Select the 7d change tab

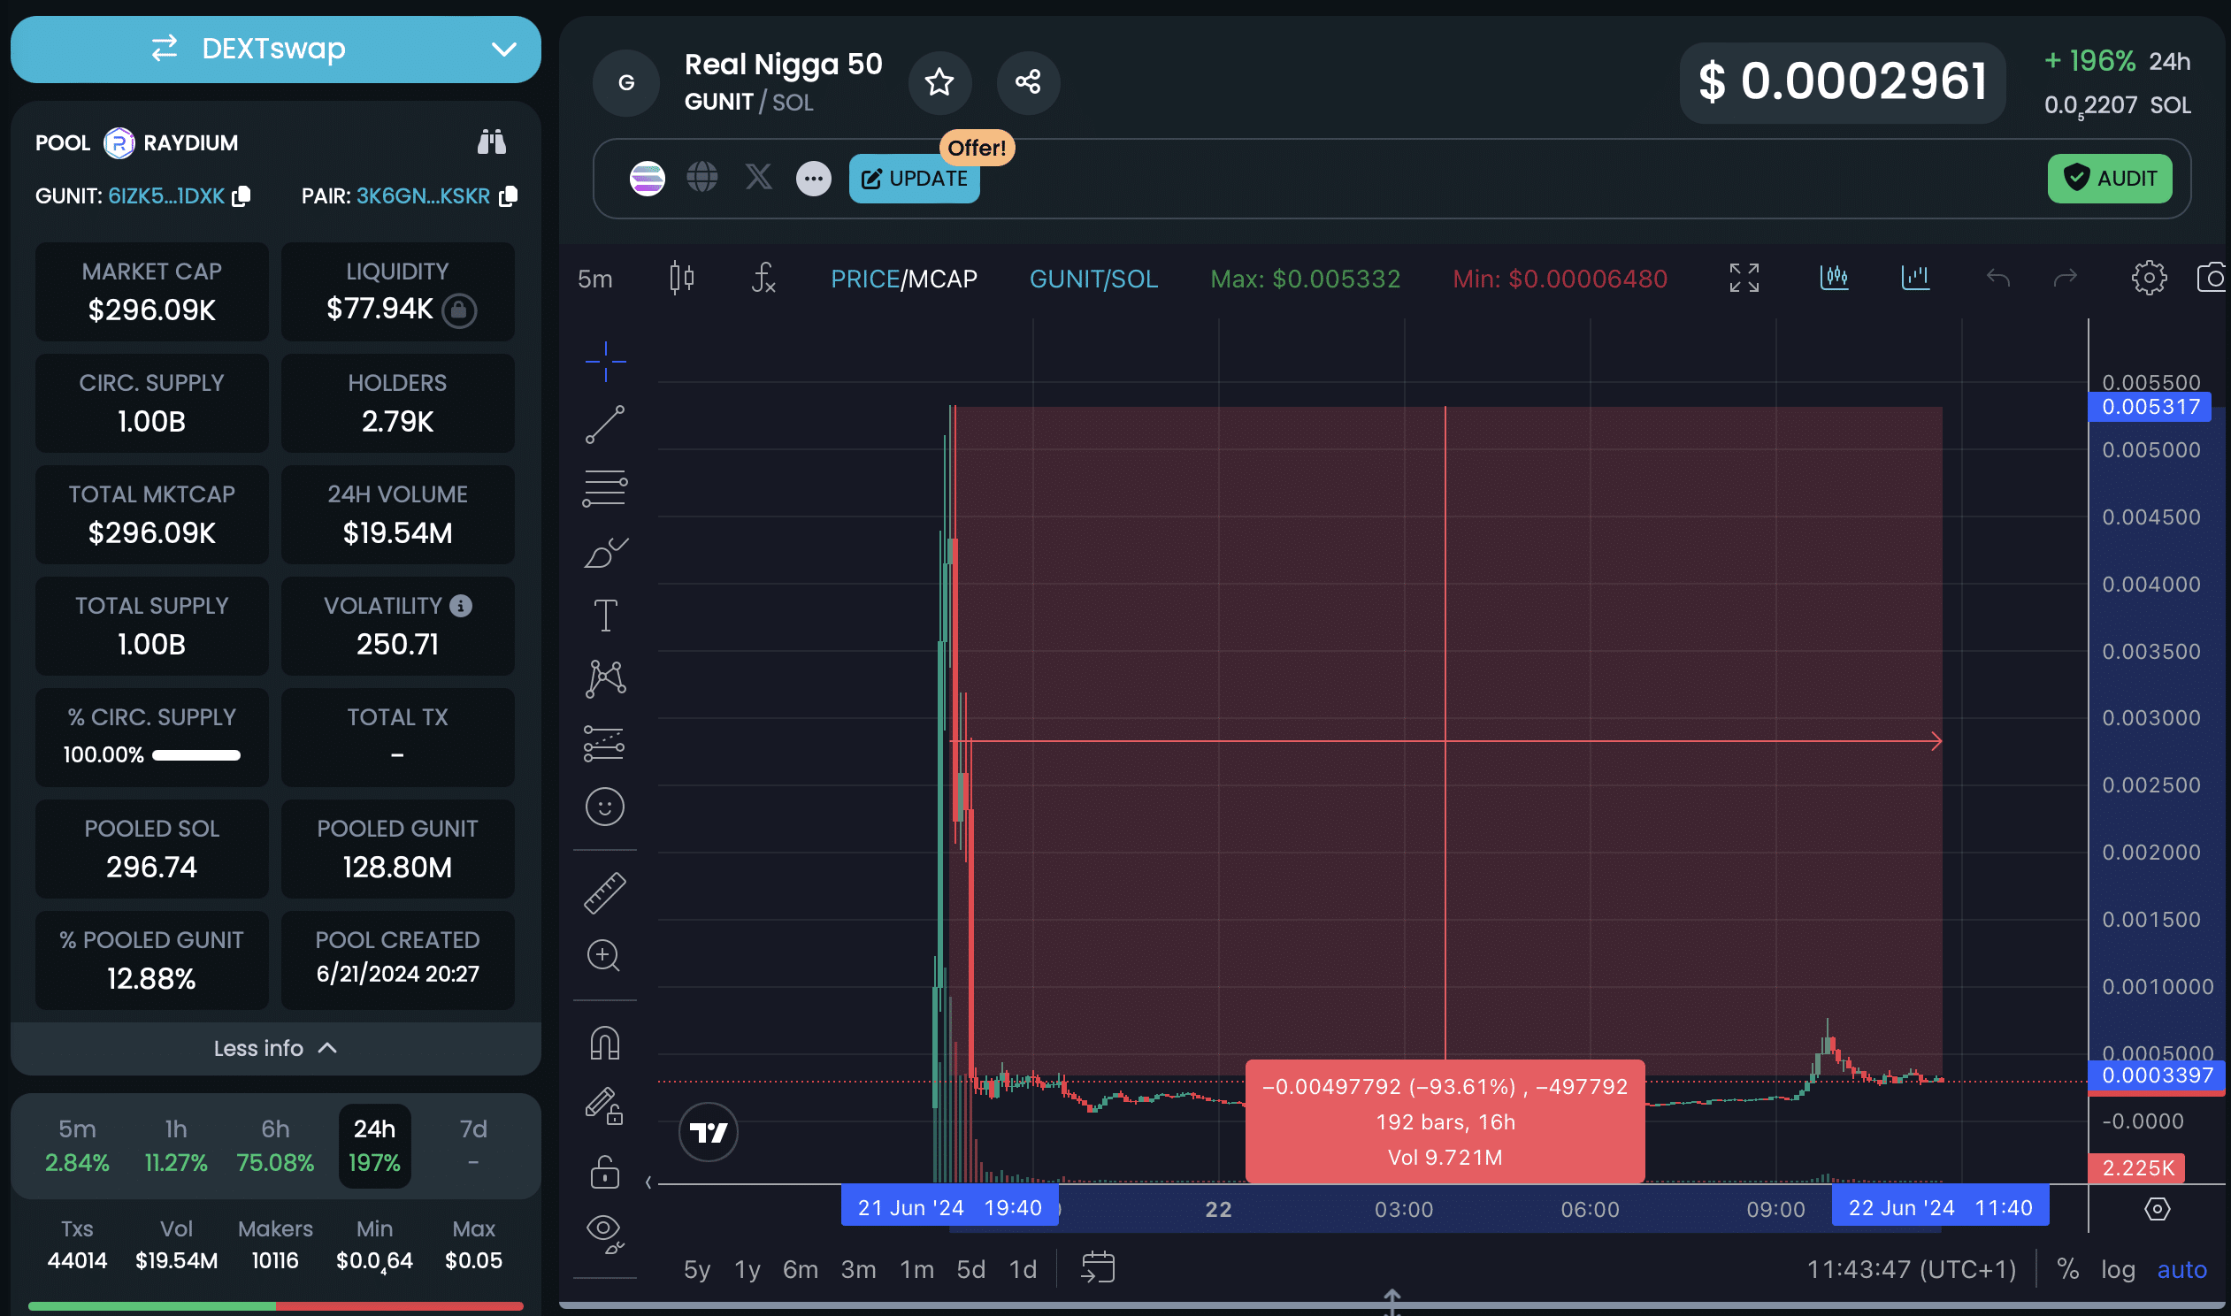[473, 1144]
